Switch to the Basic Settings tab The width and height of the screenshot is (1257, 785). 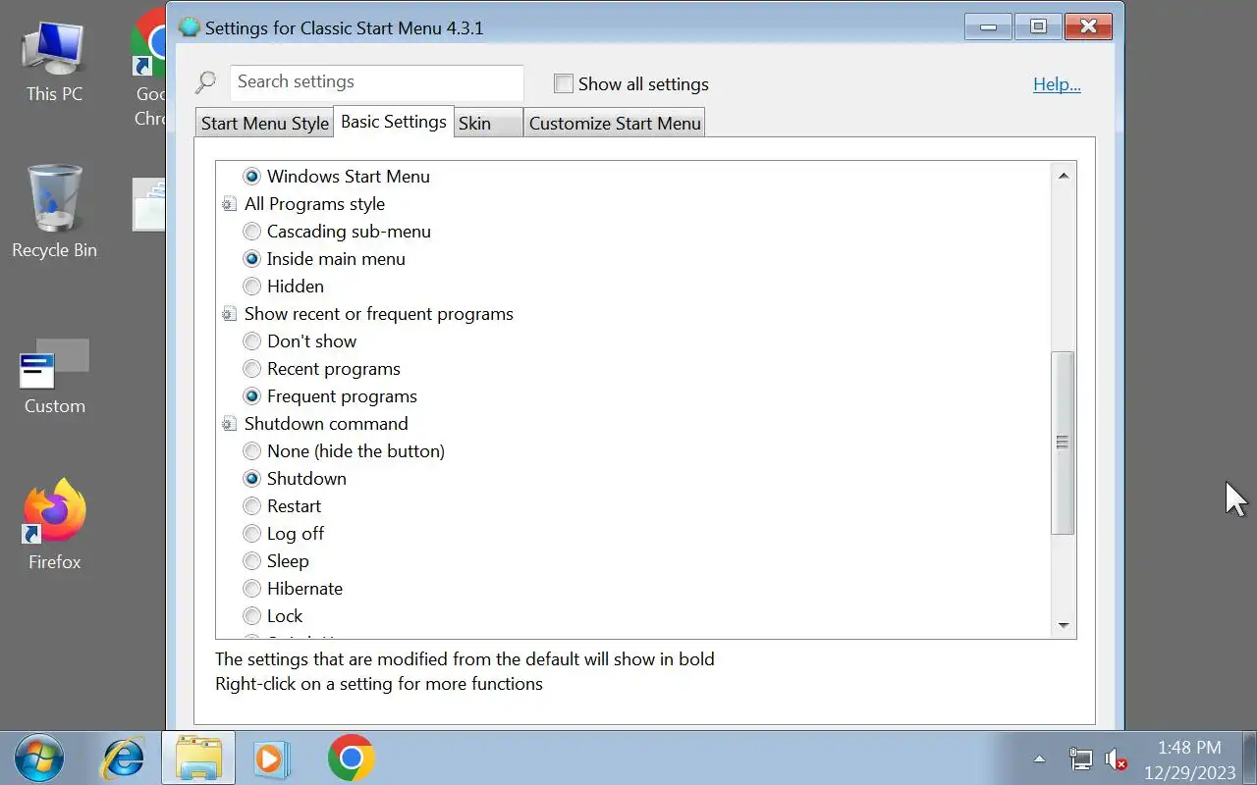(x=394, y=121)
